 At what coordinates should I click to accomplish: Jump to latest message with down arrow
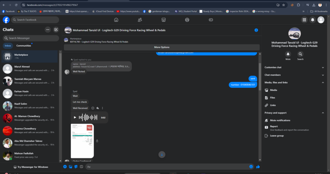(162, 155)
